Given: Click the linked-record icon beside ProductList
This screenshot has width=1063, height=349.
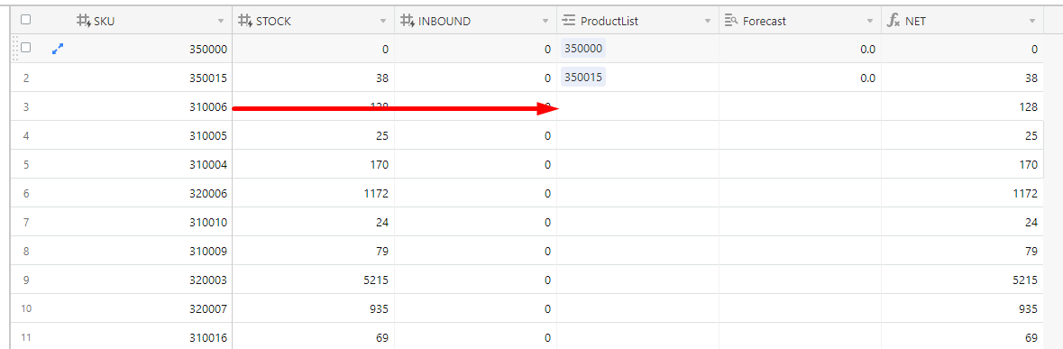Looking at the screenshot, I should pos(569,21).
